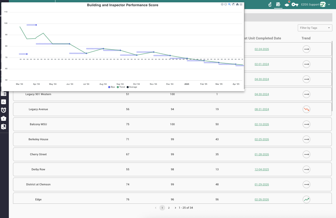Expand the EZOS Support user menu chevron
The height and width of the screenshot is (218, 336).
[x=329, y=4]
